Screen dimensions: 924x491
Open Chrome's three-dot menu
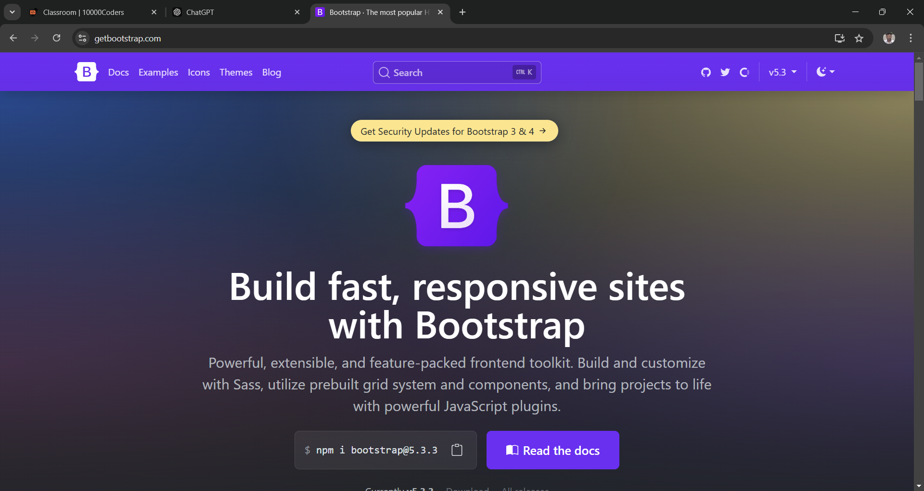pos(911,39)
